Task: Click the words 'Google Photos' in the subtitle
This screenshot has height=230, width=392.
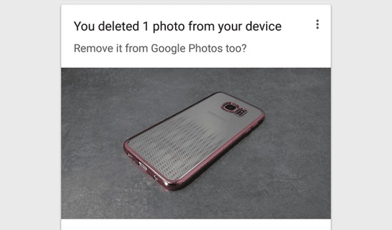Action: (x=187, y=48)
